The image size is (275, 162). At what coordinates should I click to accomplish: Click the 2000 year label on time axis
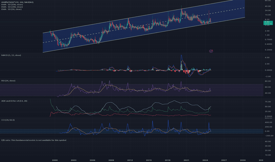[x=55, y=160]
